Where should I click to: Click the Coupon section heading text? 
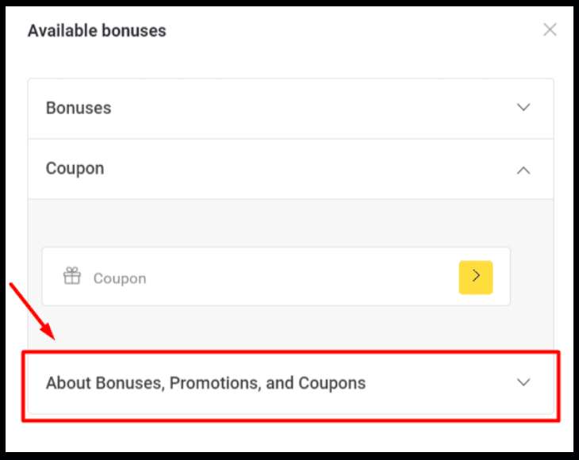click(x=75, y=169)
